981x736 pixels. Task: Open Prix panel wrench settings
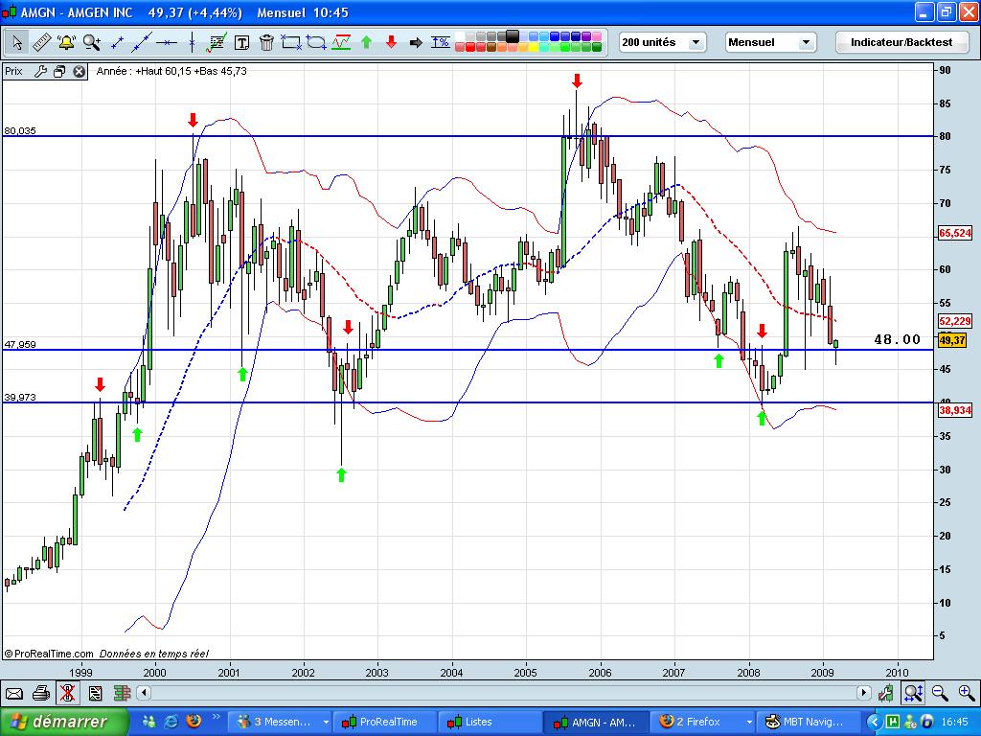coord(40,71)
